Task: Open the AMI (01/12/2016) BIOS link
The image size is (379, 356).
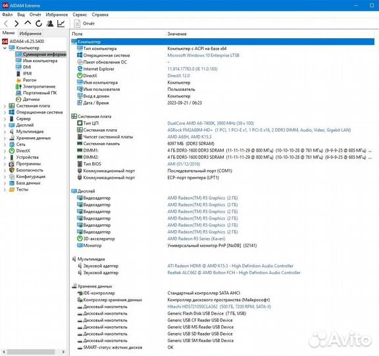Action: pos(184,164)
